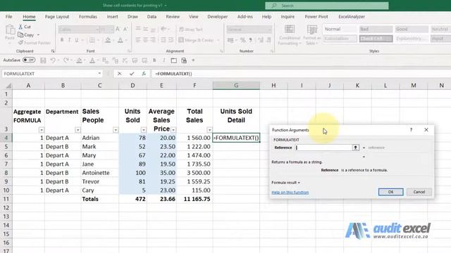
Task: Click OK in Function Arguments dialog
Action: tap(390, 192)
